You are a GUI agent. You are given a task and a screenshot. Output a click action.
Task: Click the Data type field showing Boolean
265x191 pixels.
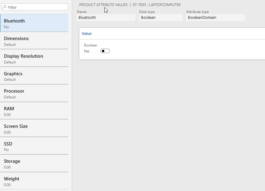click(161, 18)
